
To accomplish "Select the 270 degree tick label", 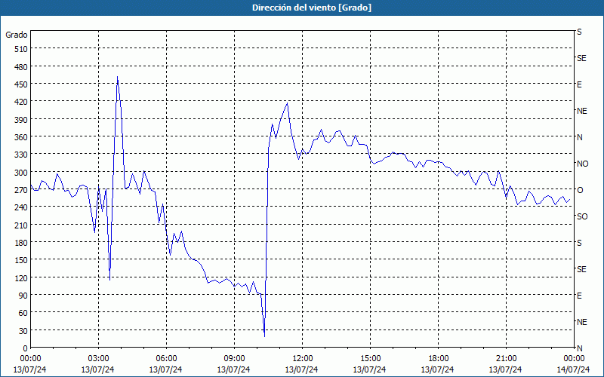I will click(x=21, y=190).
